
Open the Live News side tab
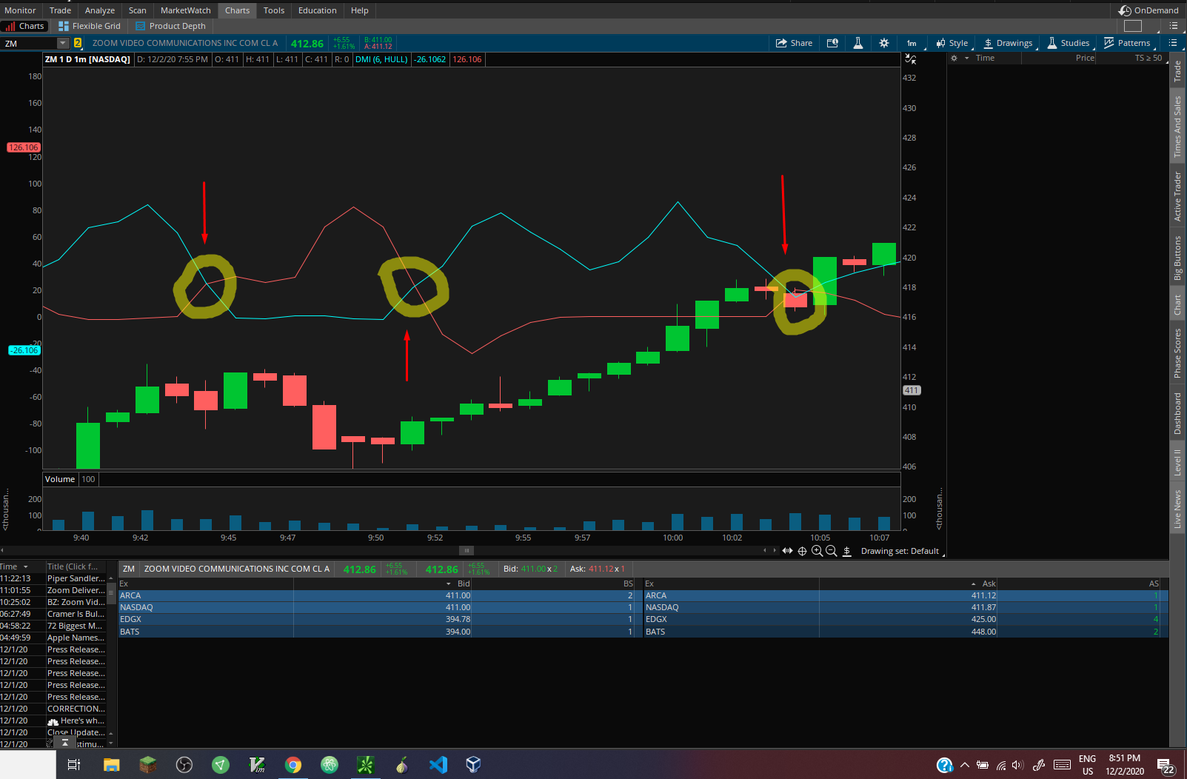click(x=1177, y=509)
